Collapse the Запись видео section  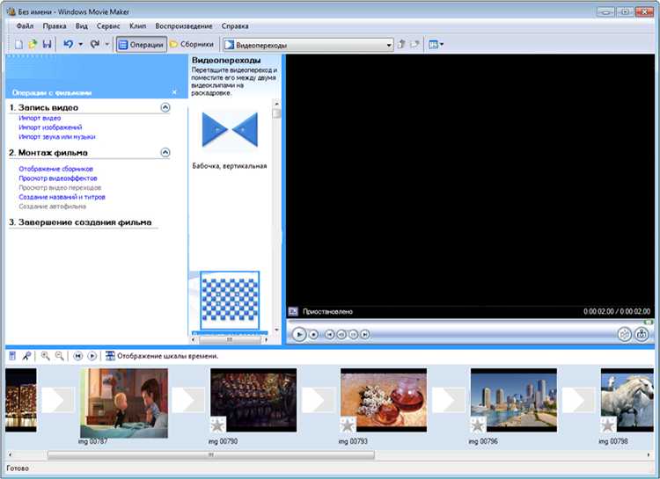(x=165, y=107)
